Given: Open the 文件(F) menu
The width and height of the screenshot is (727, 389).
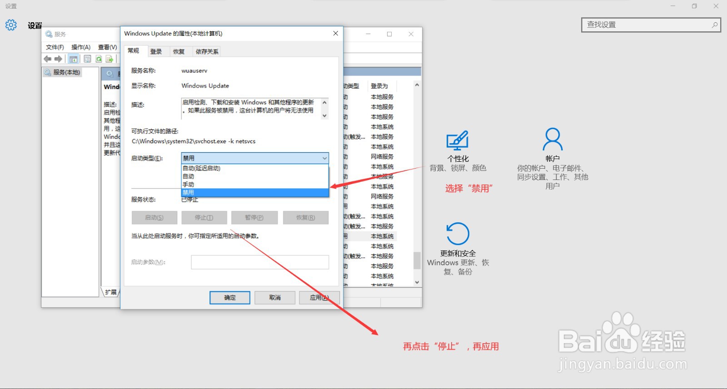Looking at the screenshot, I should (x=55, y=47).
